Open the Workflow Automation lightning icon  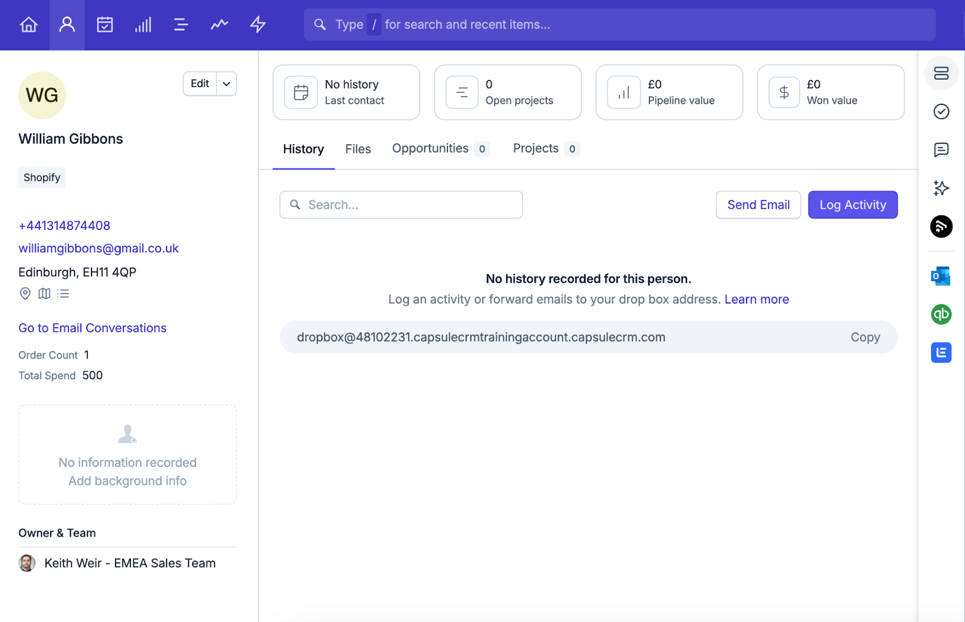[258, 25]
